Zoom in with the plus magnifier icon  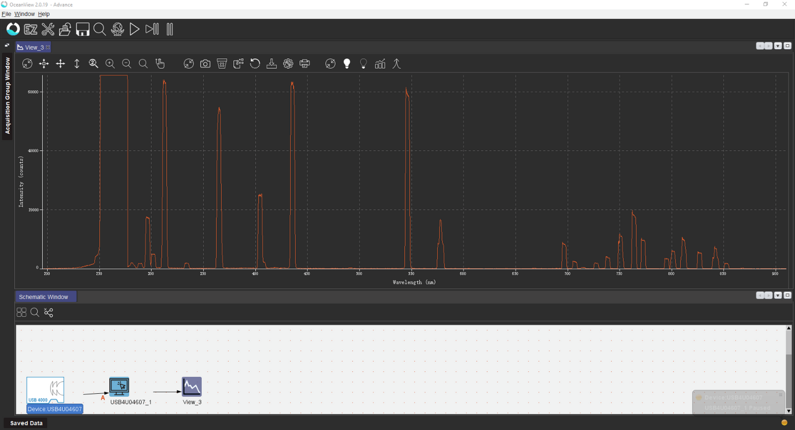point(110,64)
